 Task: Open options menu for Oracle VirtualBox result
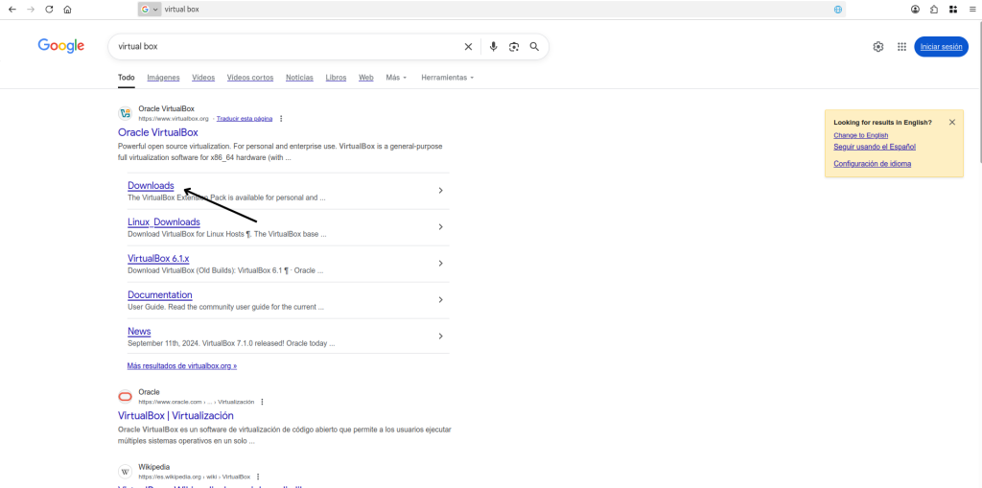click(281, 119)
